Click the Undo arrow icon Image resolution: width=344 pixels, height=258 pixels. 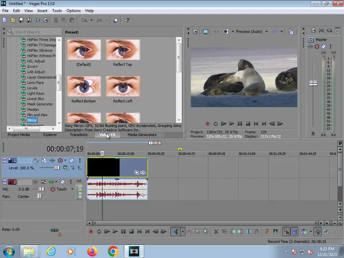point(84,20)
